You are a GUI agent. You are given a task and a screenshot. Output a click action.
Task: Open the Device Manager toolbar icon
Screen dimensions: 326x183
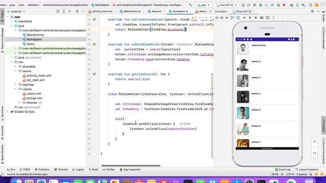pos(297,5)
